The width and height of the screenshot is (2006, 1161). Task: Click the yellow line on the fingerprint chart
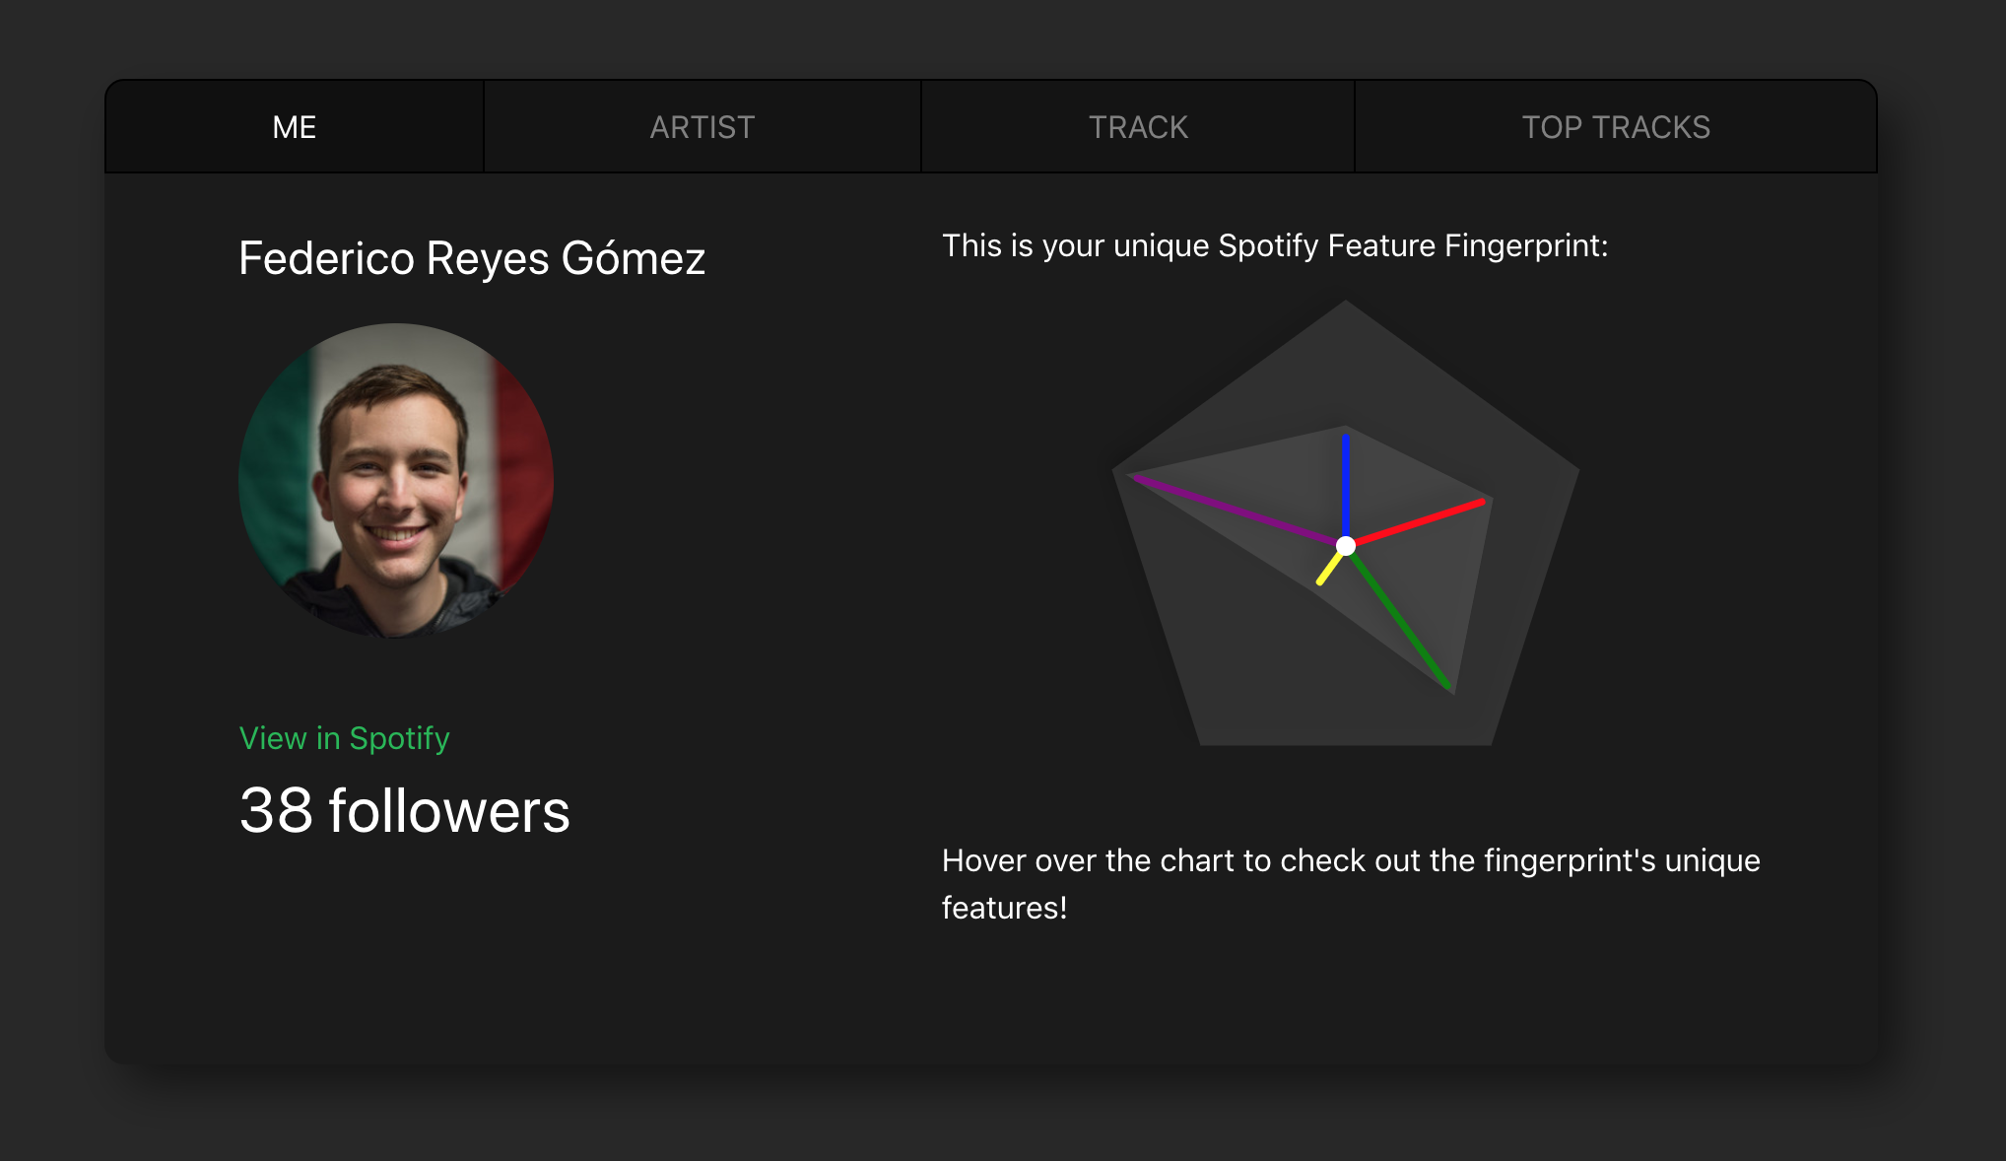[1330, 568]
